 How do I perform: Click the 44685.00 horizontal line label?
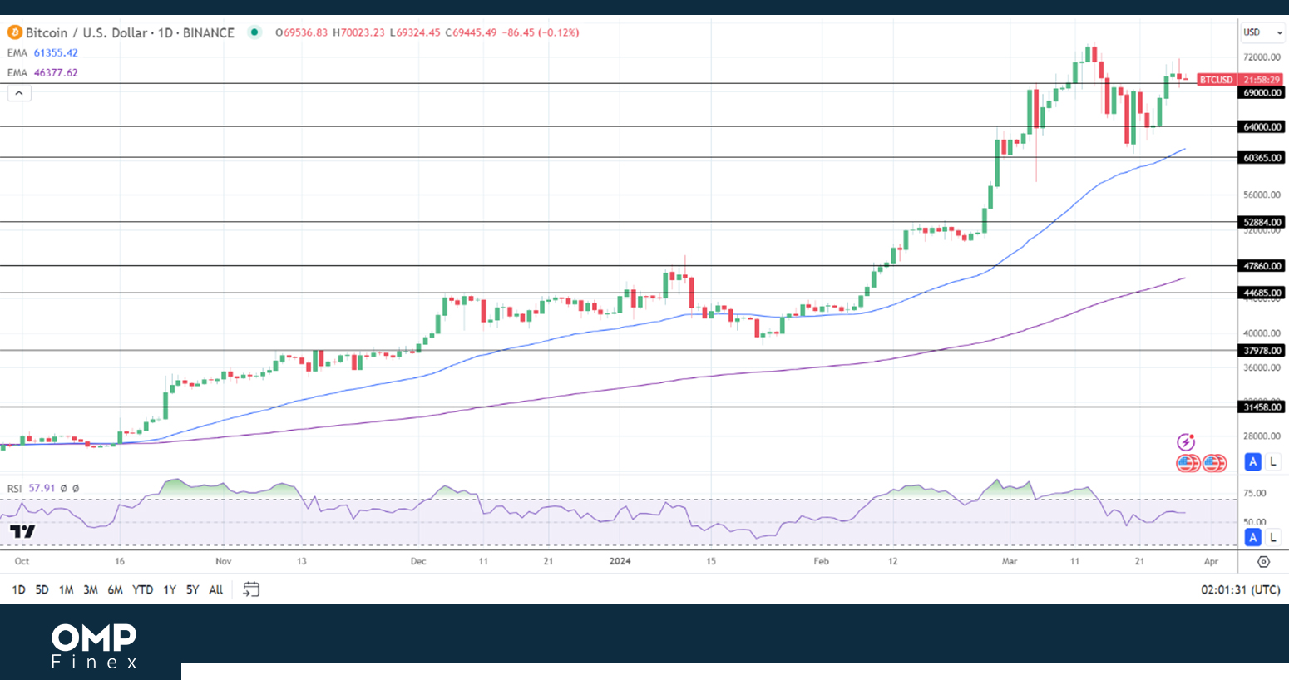1262,293
